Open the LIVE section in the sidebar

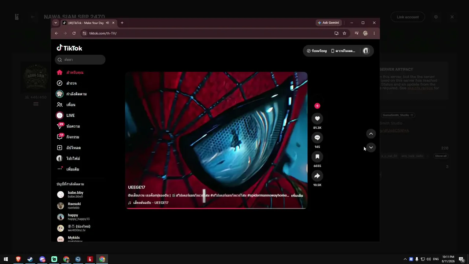tap(66, 115)
